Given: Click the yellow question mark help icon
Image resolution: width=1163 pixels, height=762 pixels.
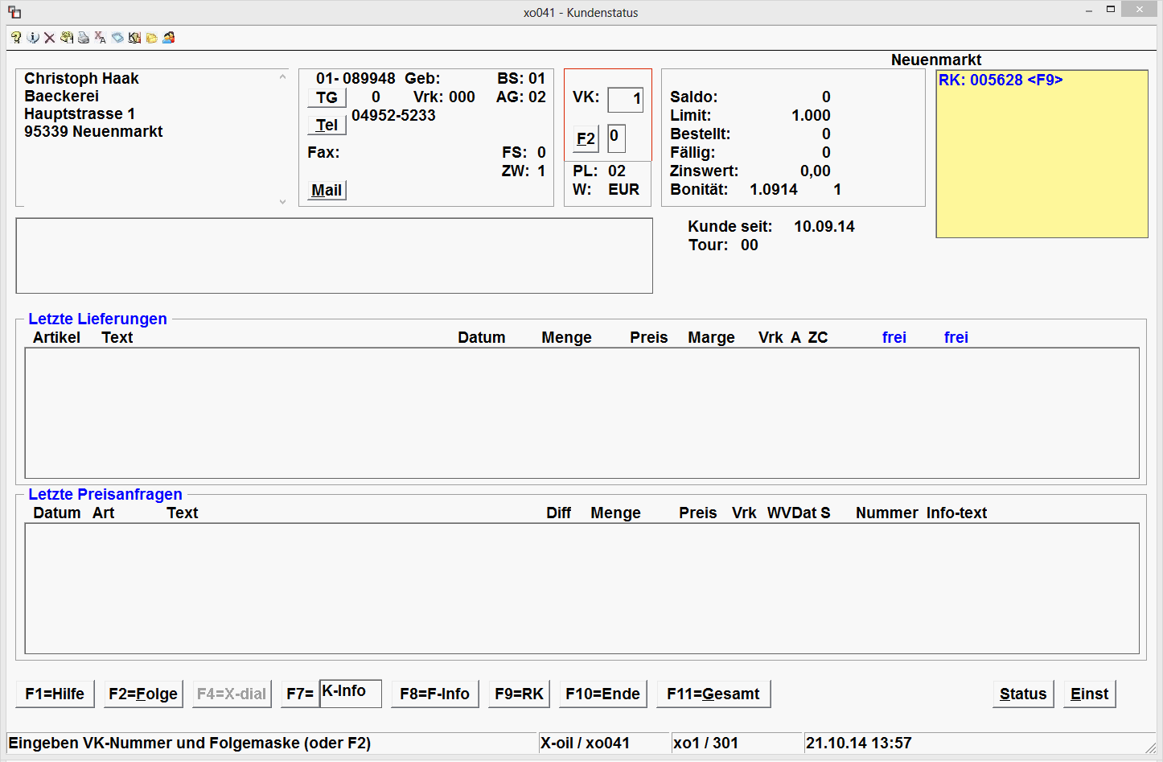Looking at the screenshot, I should pos(16,38).
